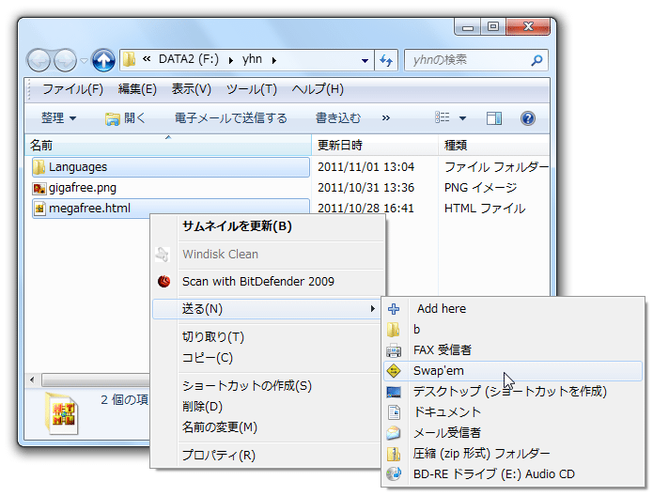
Task: Show more toolbar commands with » chevron
Action: [x=385, y=118]
